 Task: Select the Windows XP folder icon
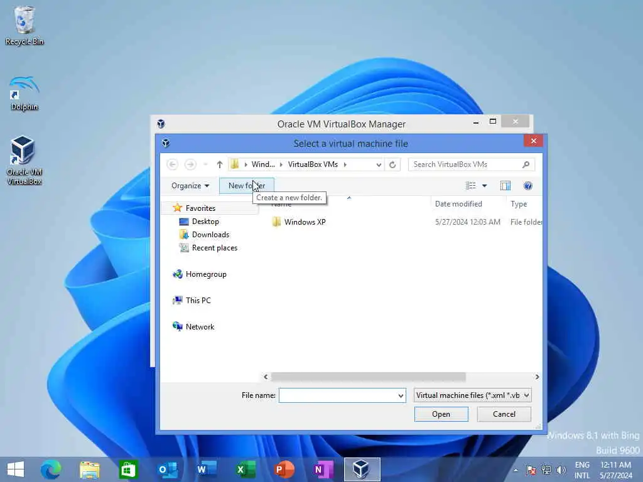[x=276, y=222]
